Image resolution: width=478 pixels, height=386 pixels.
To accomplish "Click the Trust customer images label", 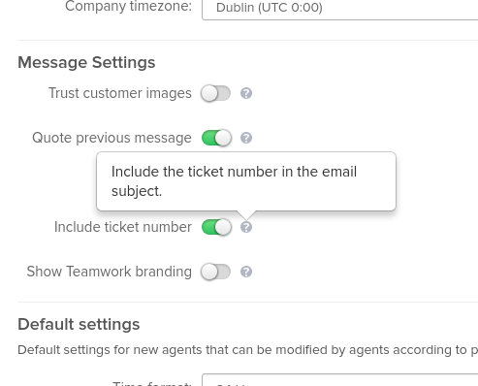I will [120, 93].
